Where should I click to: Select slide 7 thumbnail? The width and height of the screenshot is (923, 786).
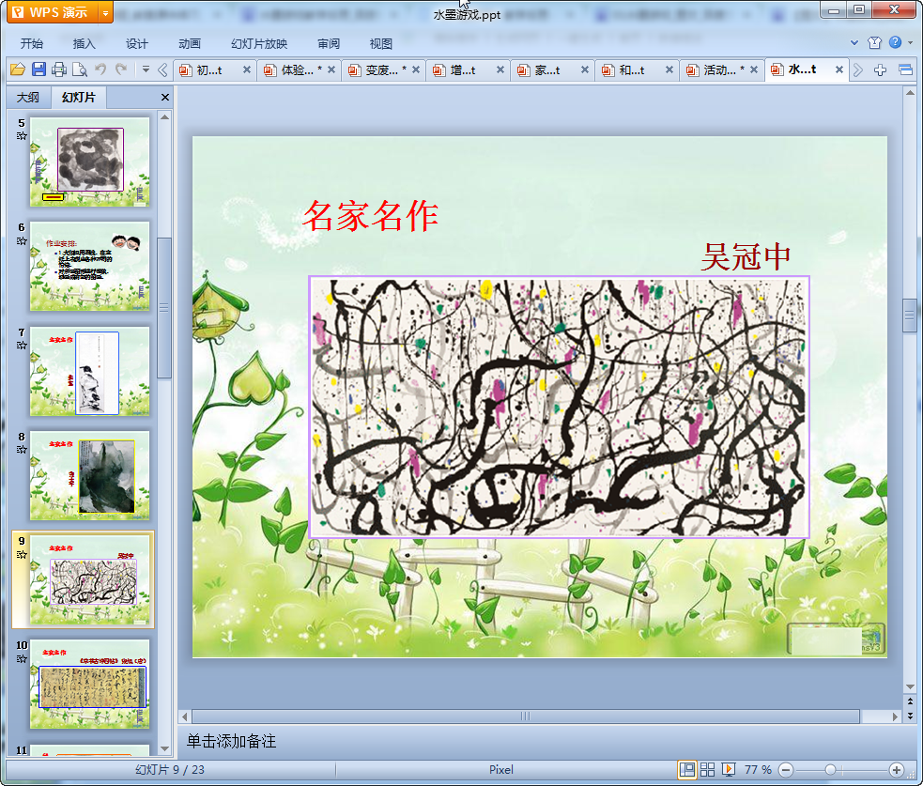(90, 371)
